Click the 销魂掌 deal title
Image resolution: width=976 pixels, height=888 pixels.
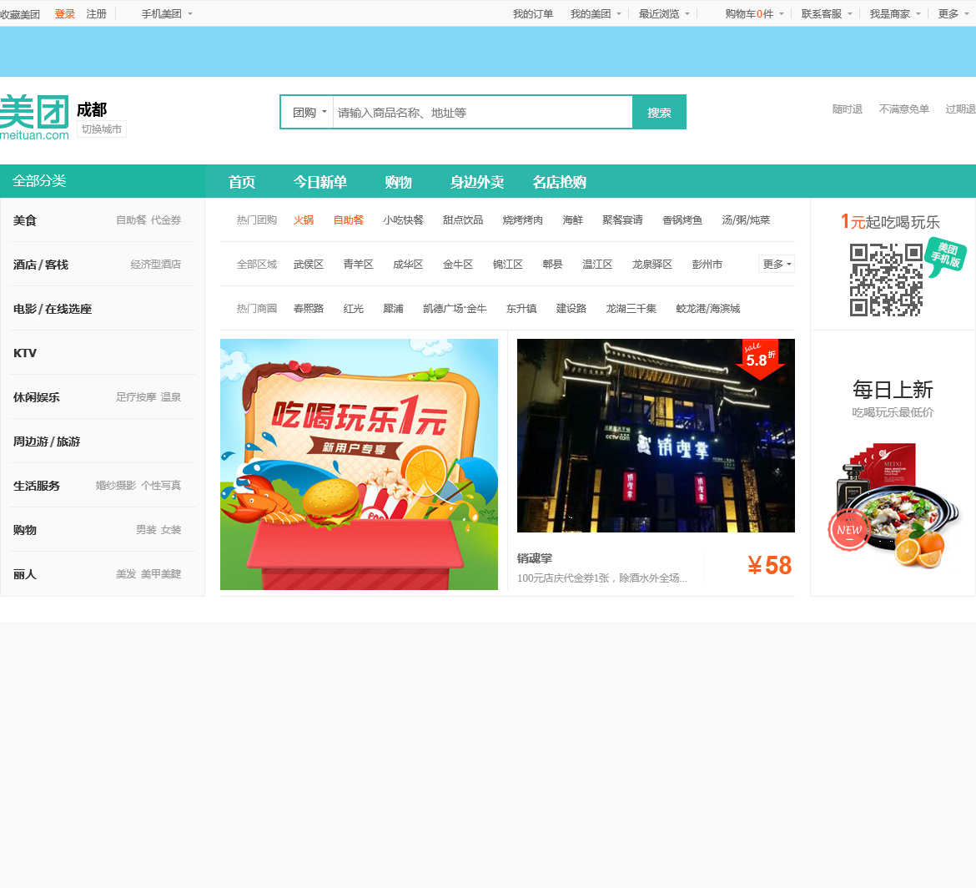[x=535, y=558]
